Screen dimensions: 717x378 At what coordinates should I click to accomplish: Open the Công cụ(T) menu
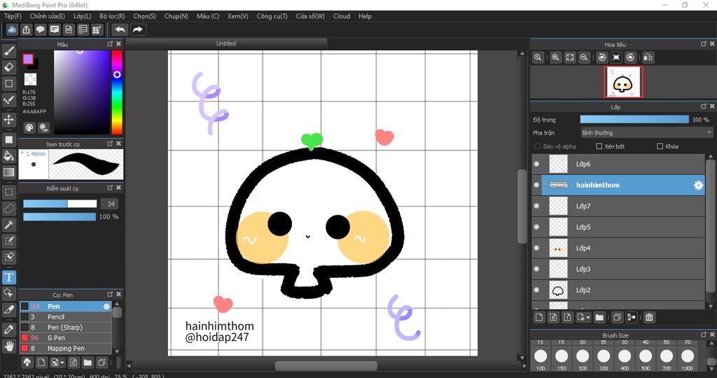pos(272,16)
